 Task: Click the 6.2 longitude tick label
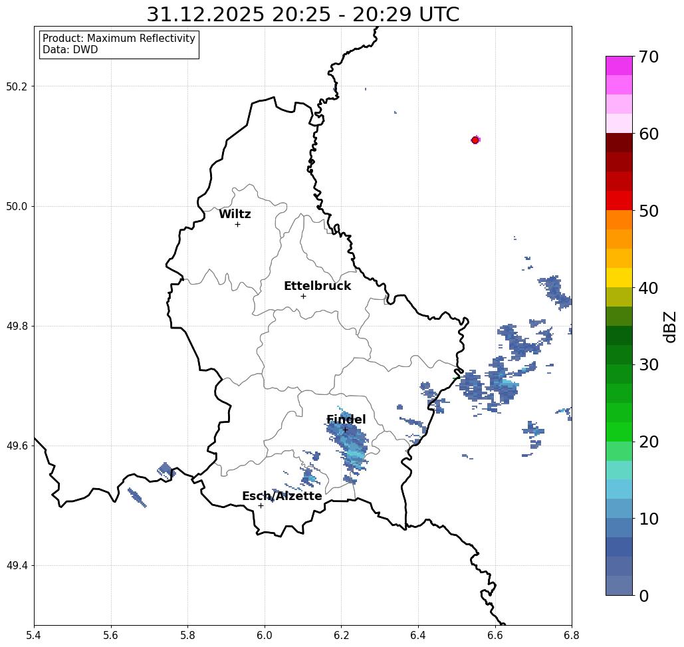point(341,635)
